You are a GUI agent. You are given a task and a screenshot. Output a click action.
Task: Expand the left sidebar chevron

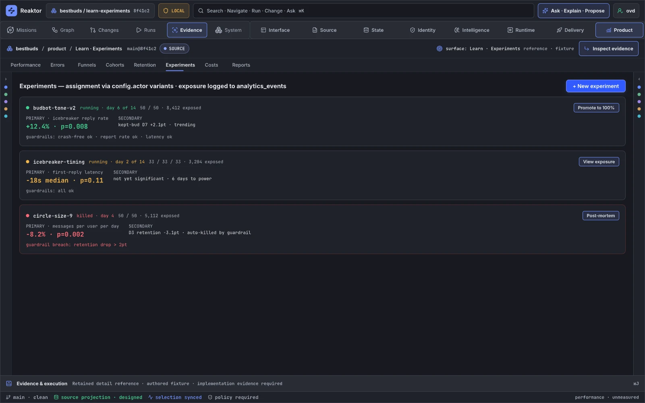pos(6,79)
